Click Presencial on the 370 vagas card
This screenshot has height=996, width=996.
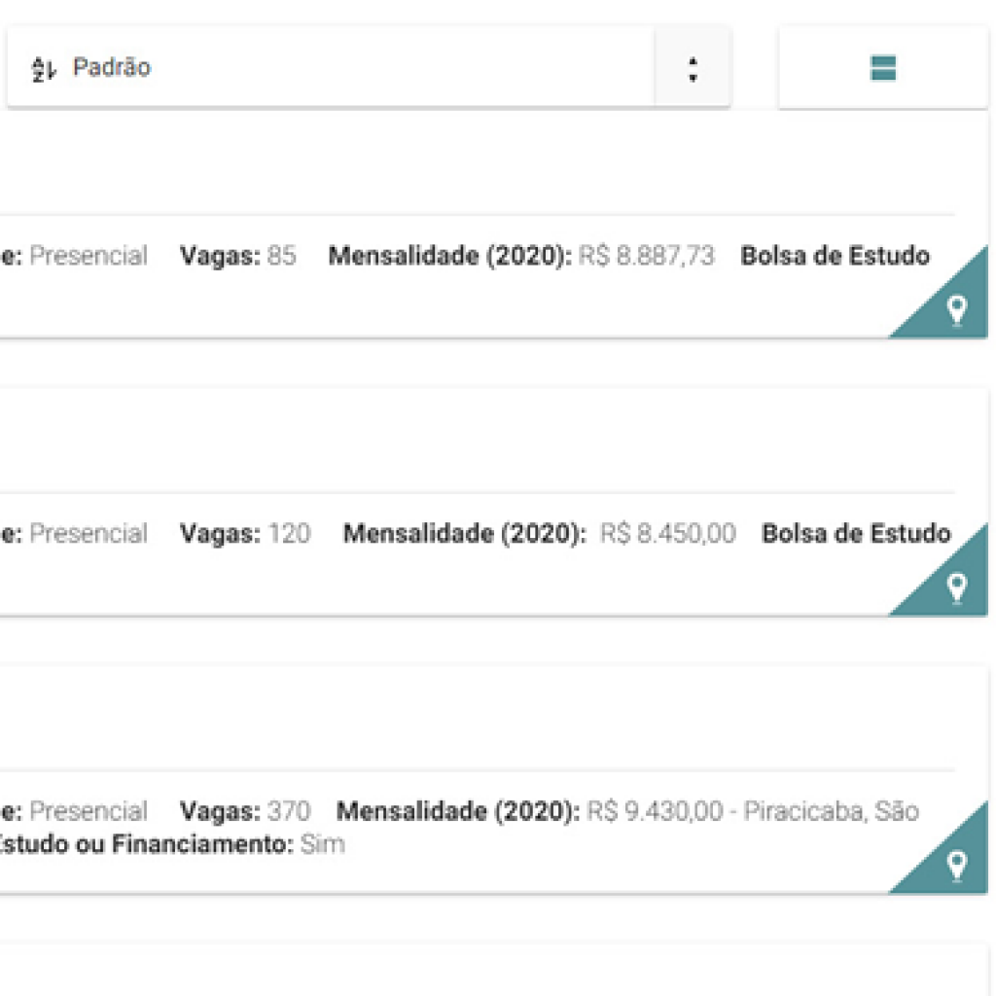click(x=89, y=810)
